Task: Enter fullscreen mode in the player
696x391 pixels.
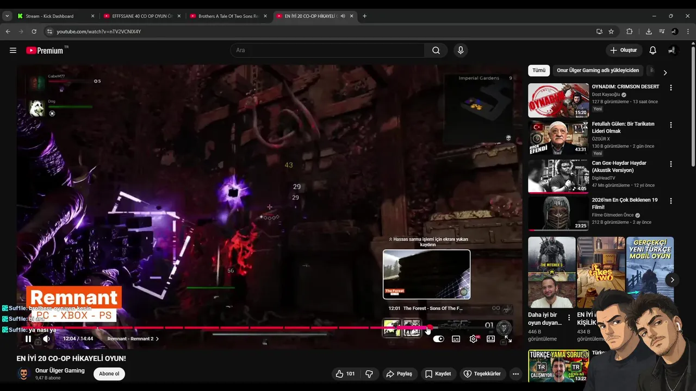Action: tap(508, 339)
